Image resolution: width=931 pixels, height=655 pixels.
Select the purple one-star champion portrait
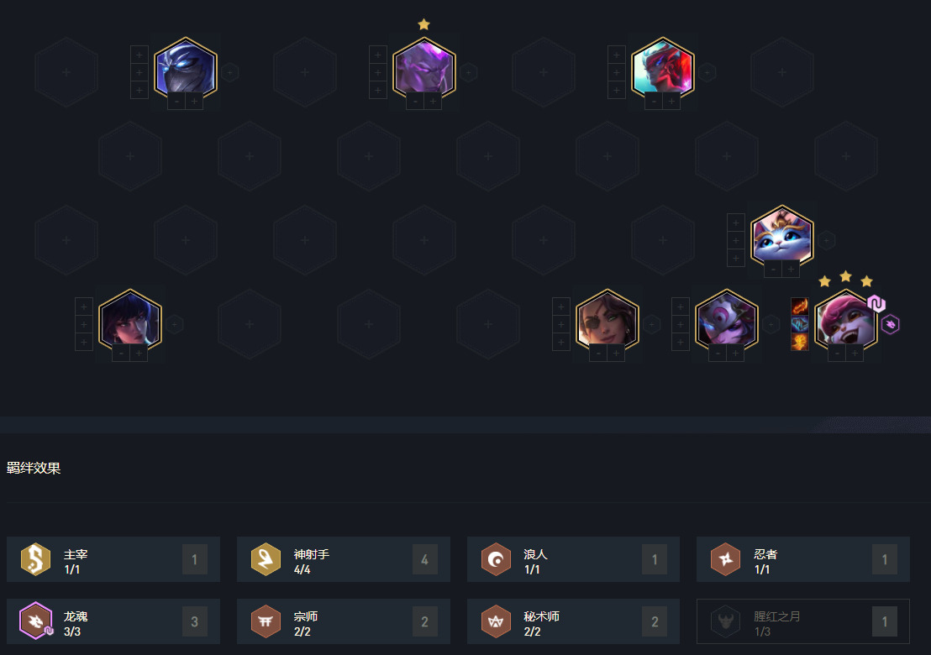click(x=424, y=67)
